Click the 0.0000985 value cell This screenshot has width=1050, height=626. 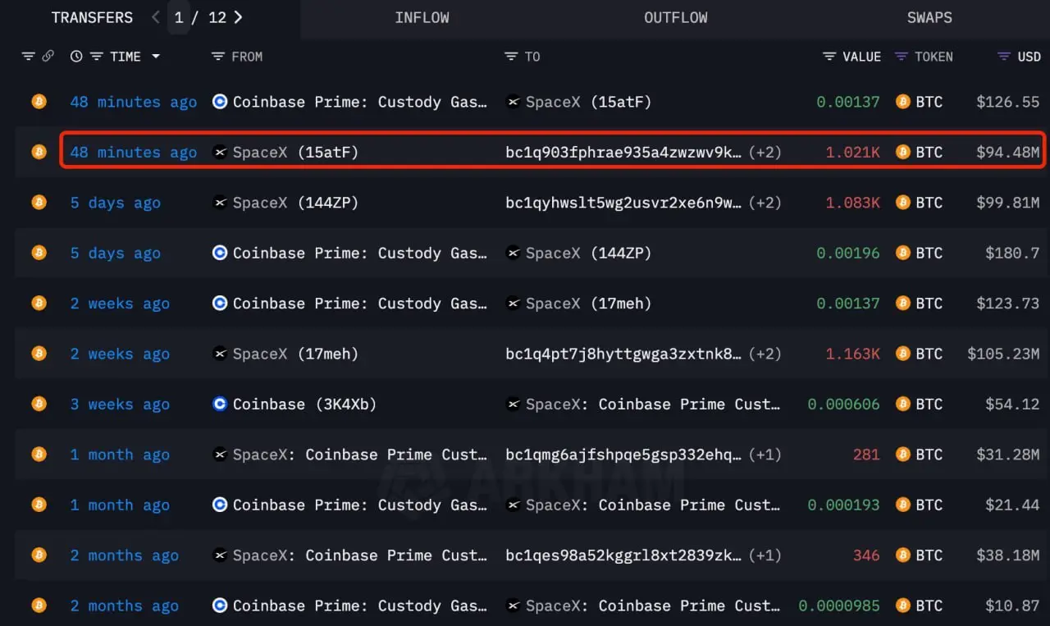[x=839, y=605]
